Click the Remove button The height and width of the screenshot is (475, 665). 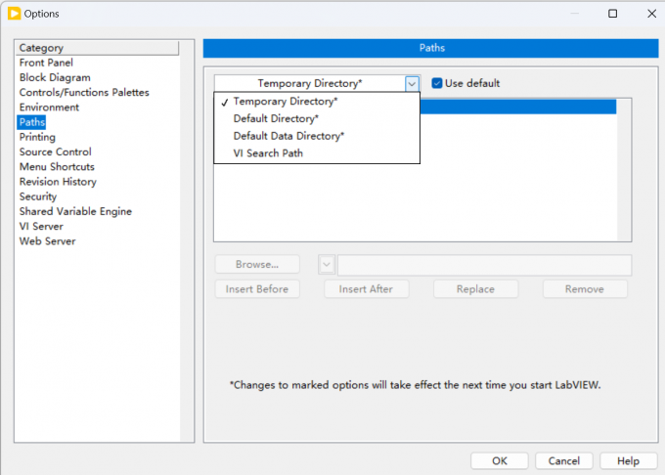click(x=585, y=289)
